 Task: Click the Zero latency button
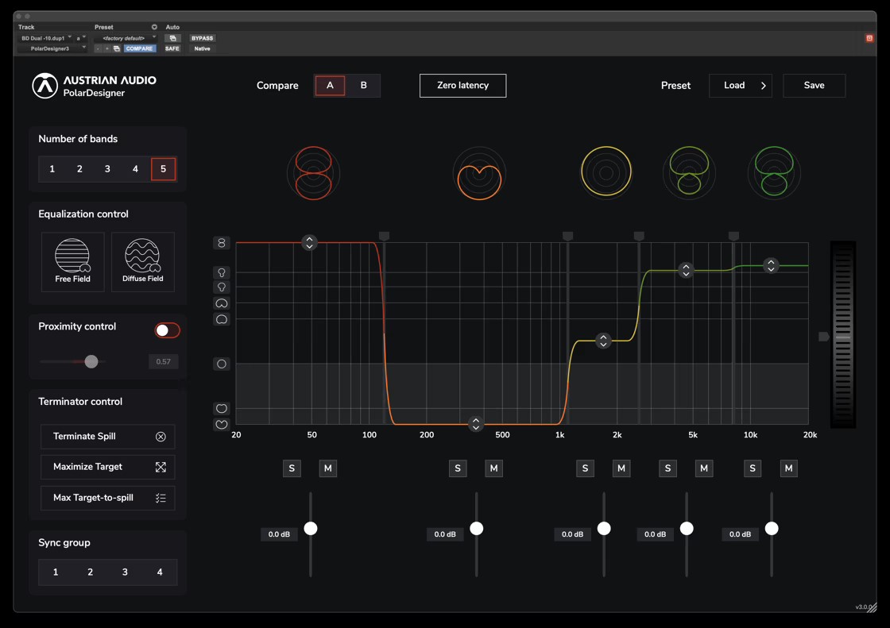point(462,86)
